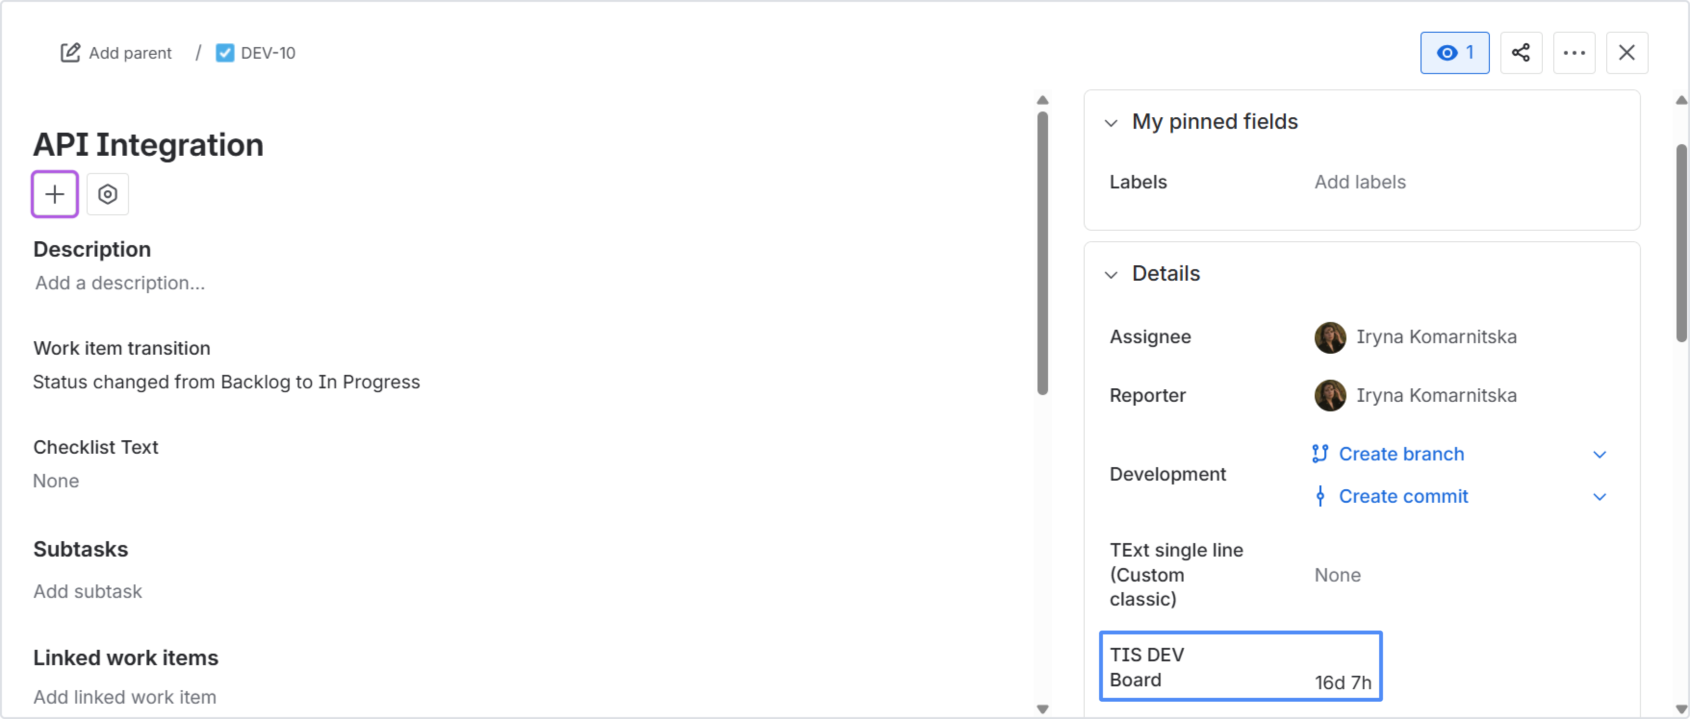Click the Create commit link
Viewport: 1690px width, 719px height.
[1403, 496]
